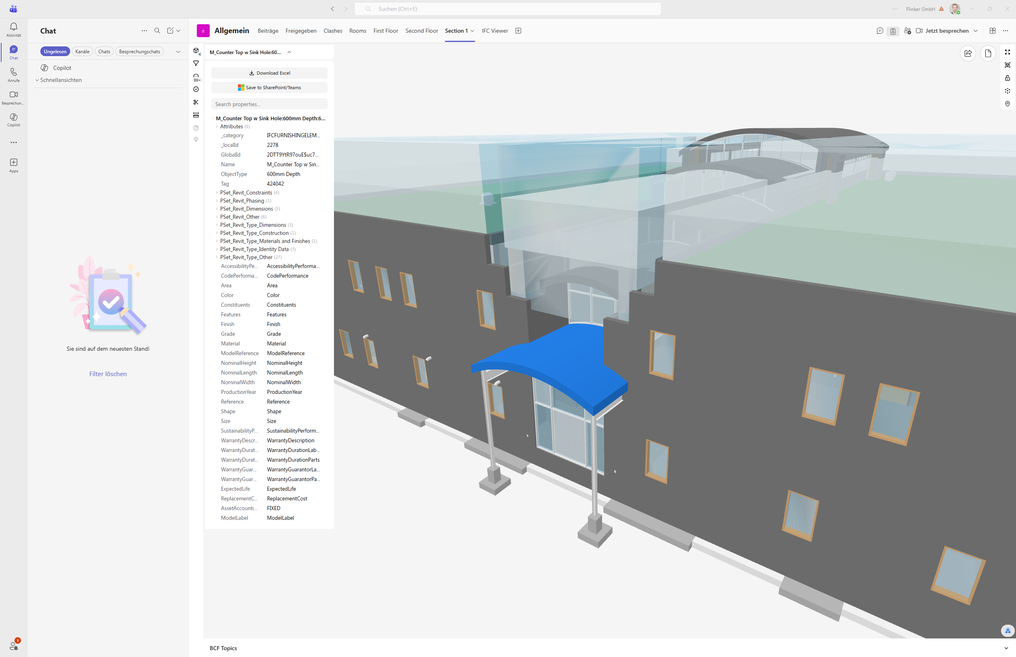Viewport: 1016px width, 657px height.
Task: Click the funnel filter tool icon
Action: click(196, 64)
